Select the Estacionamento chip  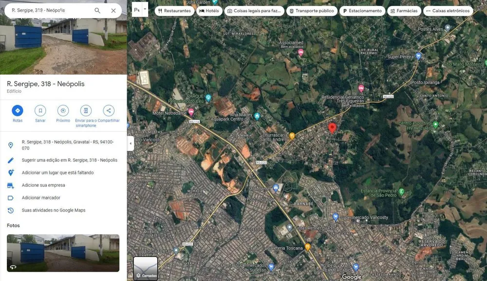pyautogui.click(x=362, y=11)
